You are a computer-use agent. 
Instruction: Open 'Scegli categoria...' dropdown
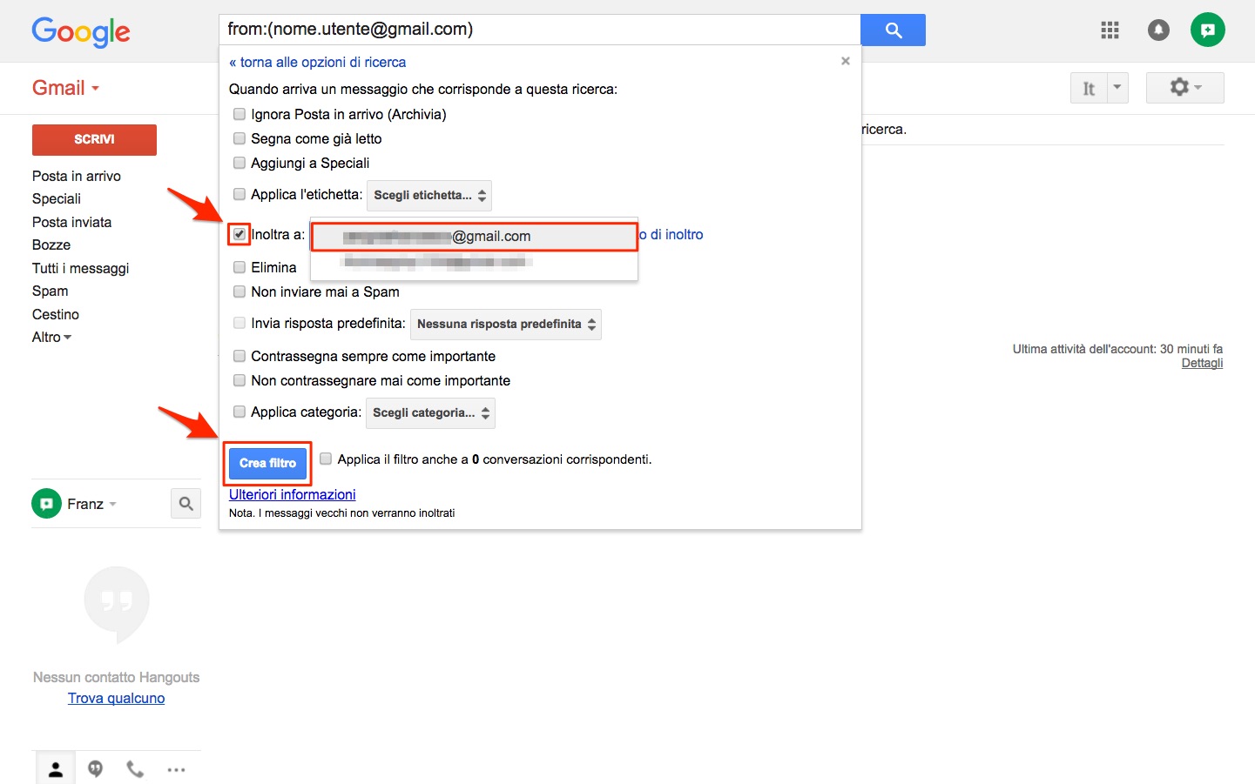[x=430, y=412]
